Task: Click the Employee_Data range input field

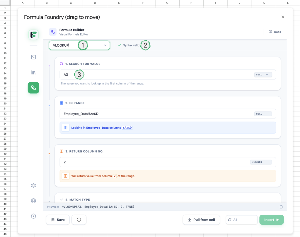Action: click(155, 114)
